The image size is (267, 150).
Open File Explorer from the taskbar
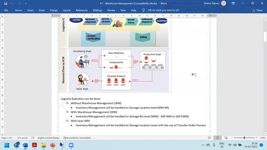tap(43, 145)
